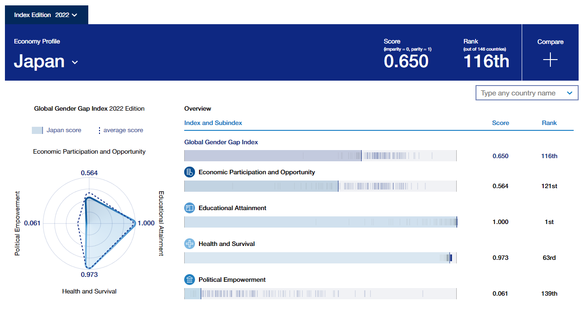Click the 0.061 score table cell

pos(501,293)
